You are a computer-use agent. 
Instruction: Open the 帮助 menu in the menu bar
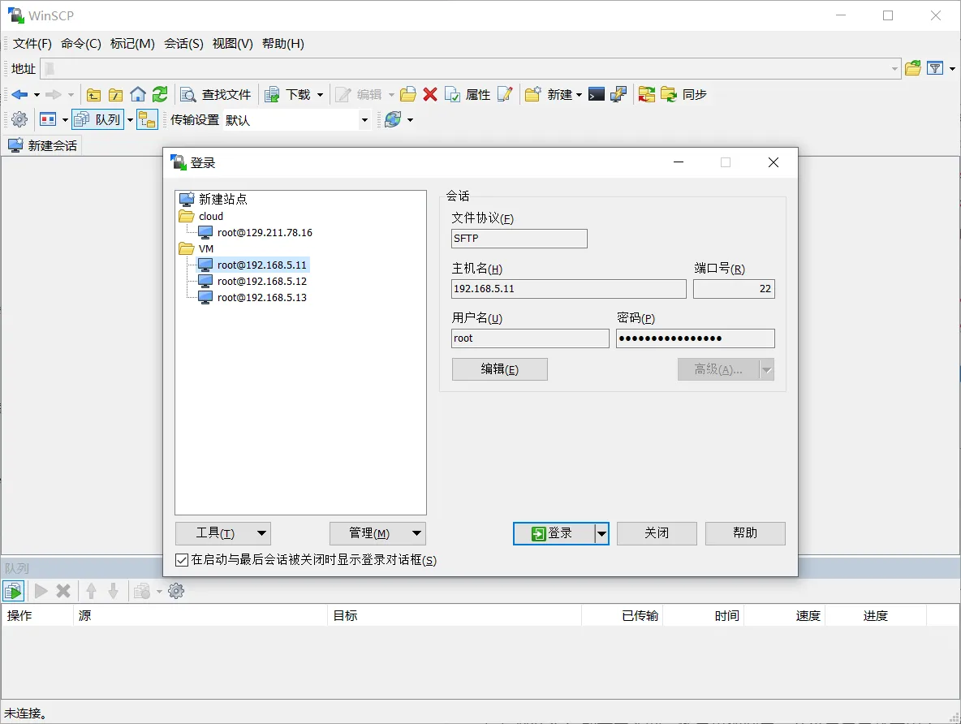pos(282,44)
